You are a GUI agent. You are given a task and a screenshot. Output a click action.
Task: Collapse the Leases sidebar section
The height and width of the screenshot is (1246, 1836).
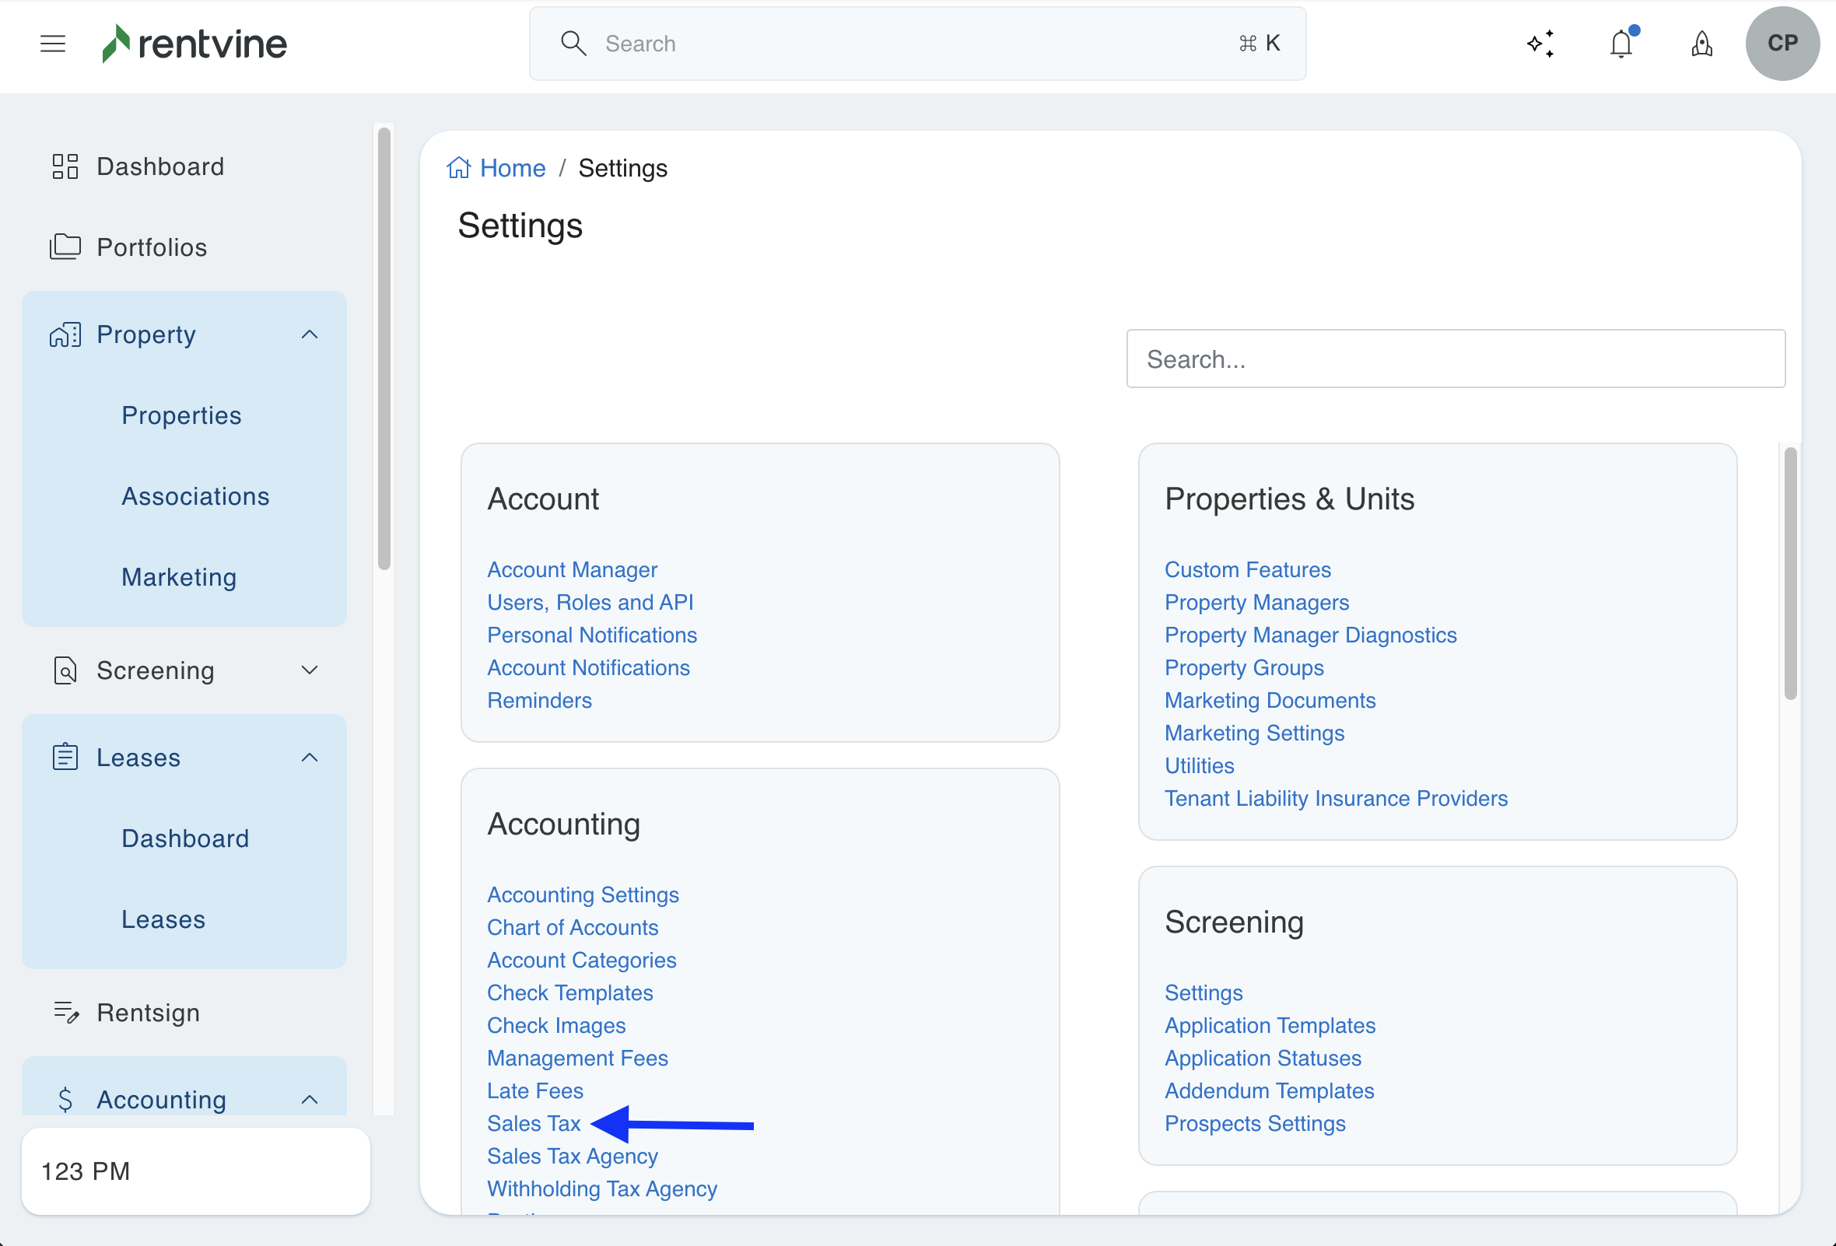pyautogui.click(x=309, y=758)
